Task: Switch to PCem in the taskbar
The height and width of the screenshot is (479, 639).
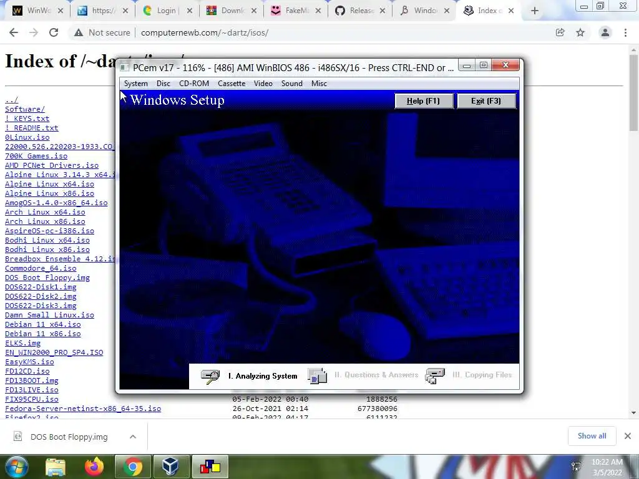Action: pos(210,467)
